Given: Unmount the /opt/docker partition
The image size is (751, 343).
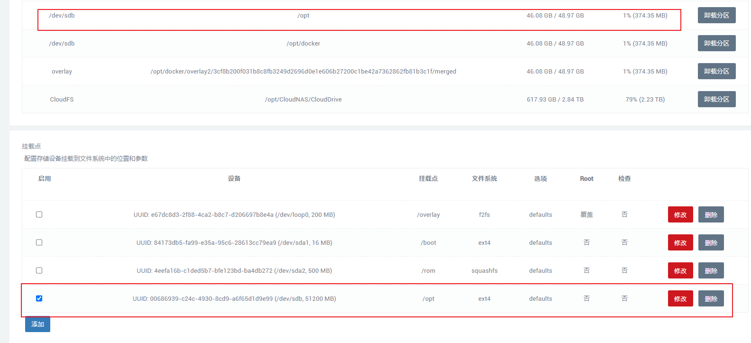Looking at the screenshot, I should 716,43.
